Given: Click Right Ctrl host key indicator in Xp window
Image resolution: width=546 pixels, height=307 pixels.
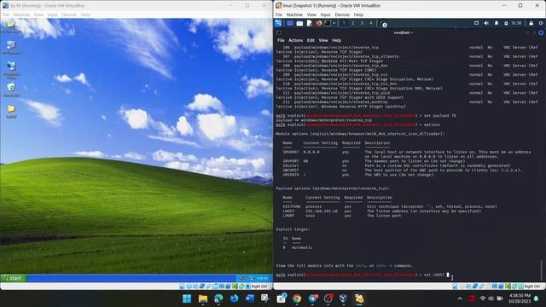Looking at the screenshot, I should pos(259,287).
